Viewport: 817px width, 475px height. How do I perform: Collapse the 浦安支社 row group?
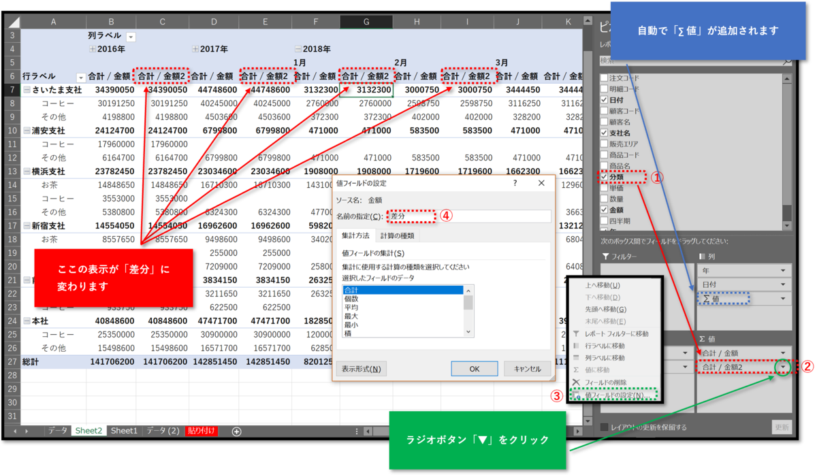coord(27,131)
